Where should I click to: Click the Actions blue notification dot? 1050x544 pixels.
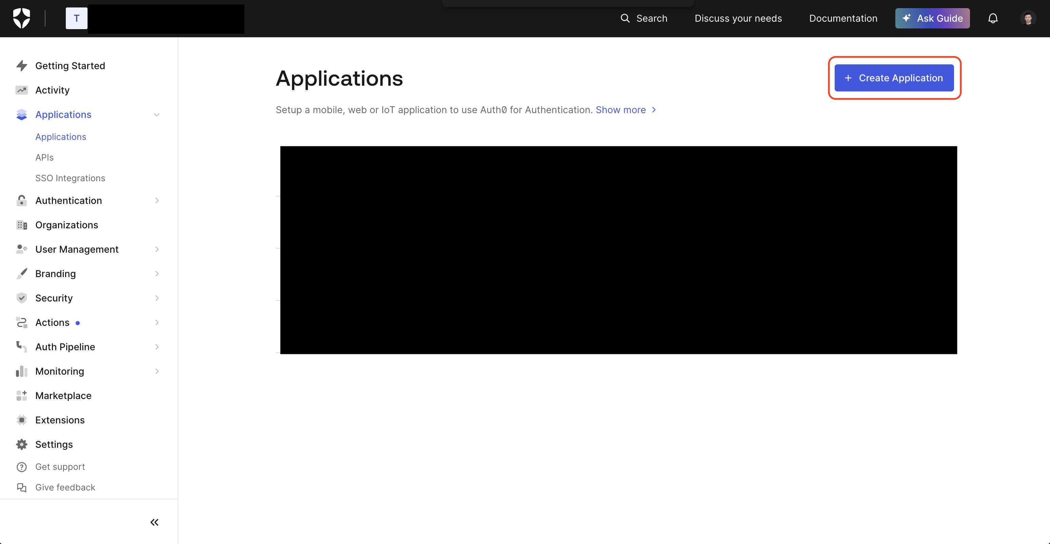point(77,323)
